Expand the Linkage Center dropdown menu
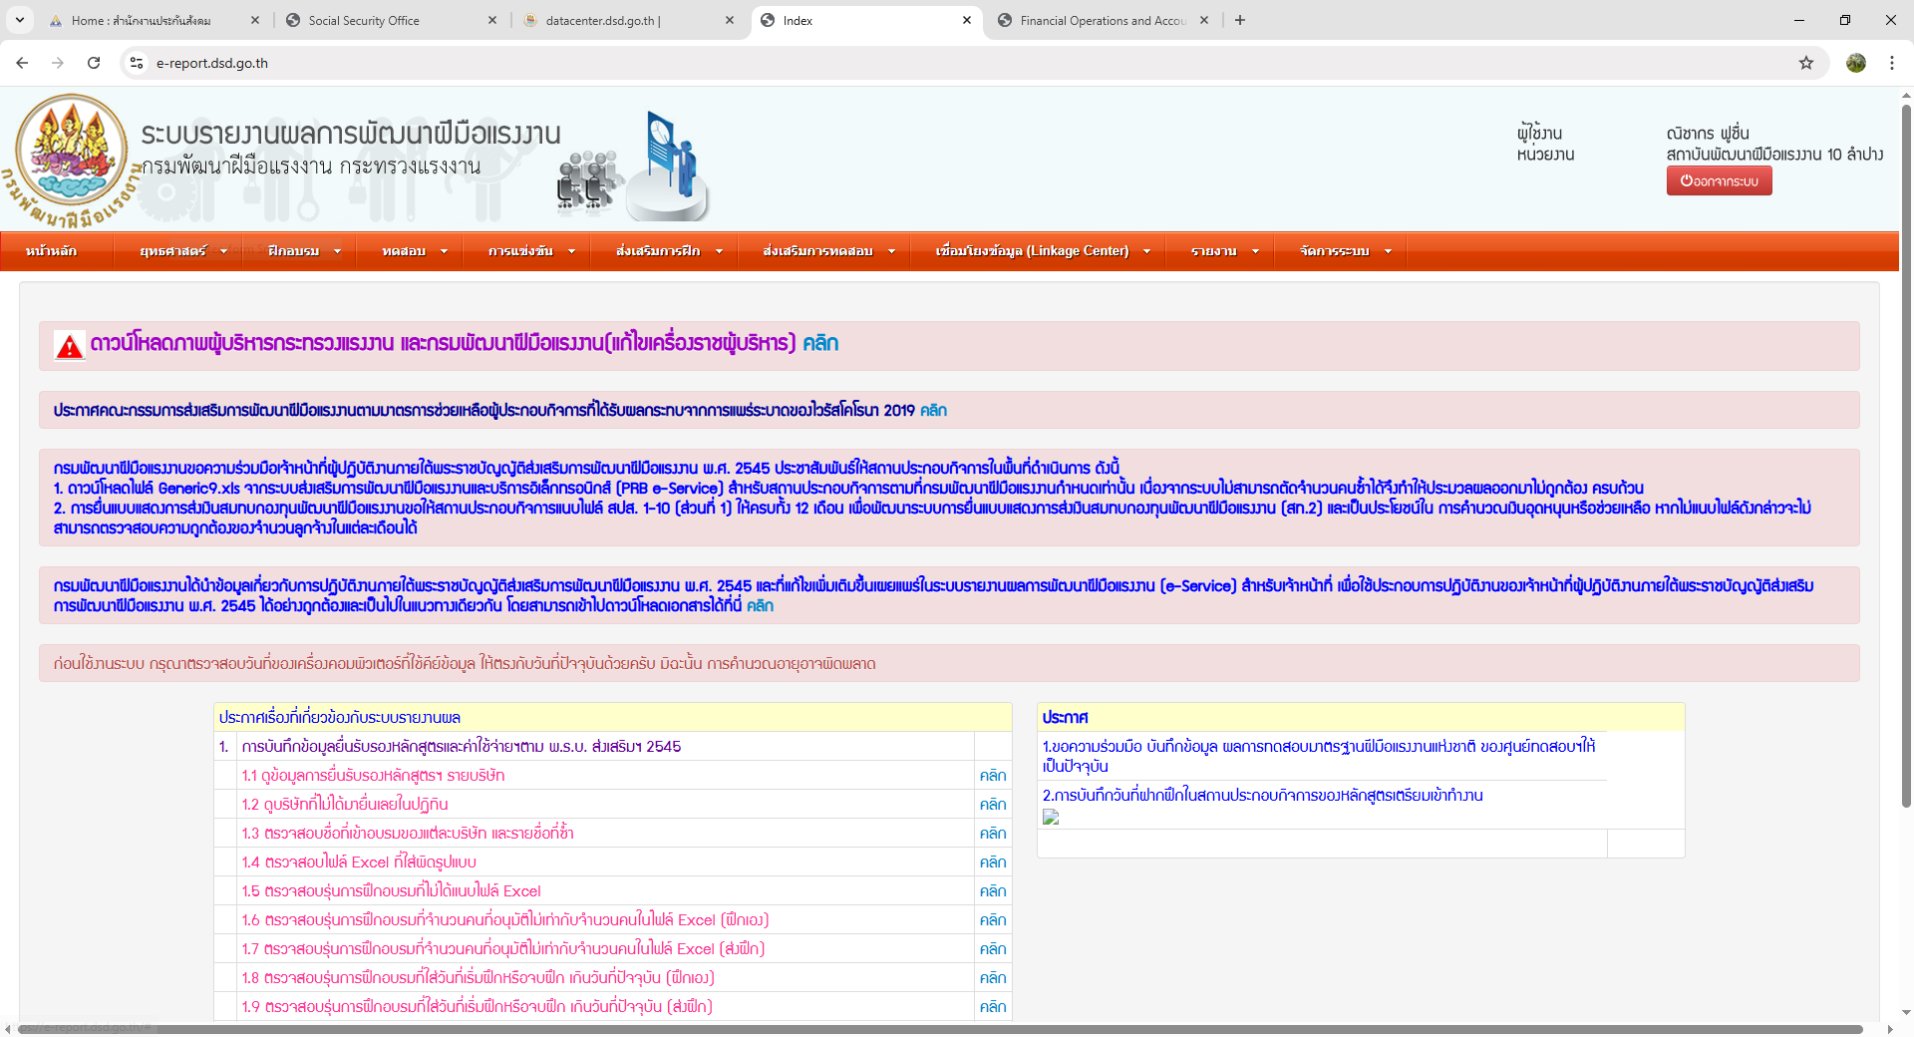This screenshot has width=1914, height=1037. coord(1042,251)
